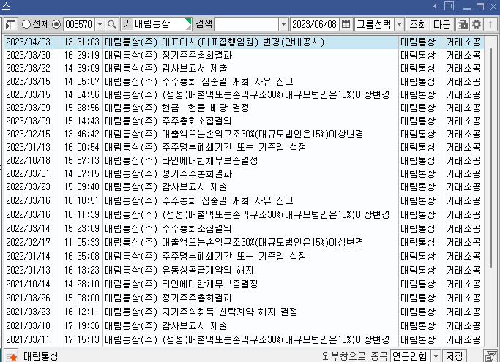This screenshot has width=500, height=362.
Task: Open the stock code dropdown arrow
Action: click(x=100, y=24)
